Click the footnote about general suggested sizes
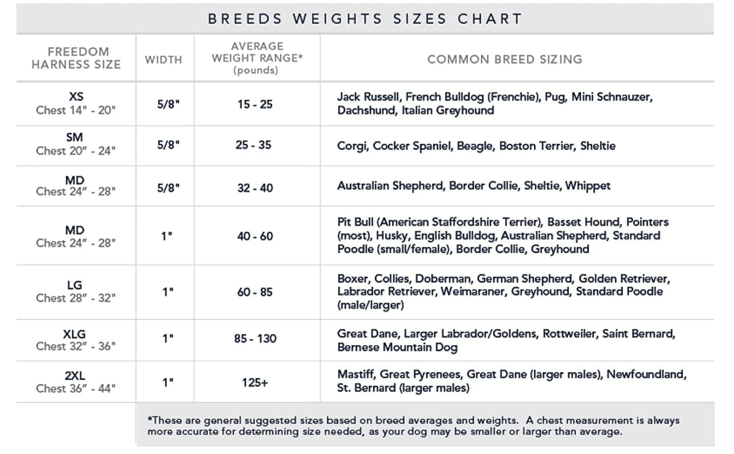The width and height of the screenshot is (734, 454). [414, 426]
